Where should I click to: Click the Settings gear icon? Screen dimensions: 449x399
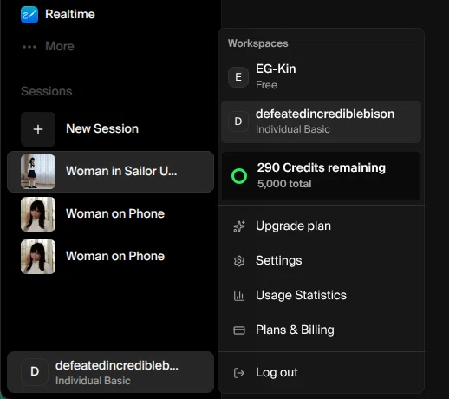point(239,261)
